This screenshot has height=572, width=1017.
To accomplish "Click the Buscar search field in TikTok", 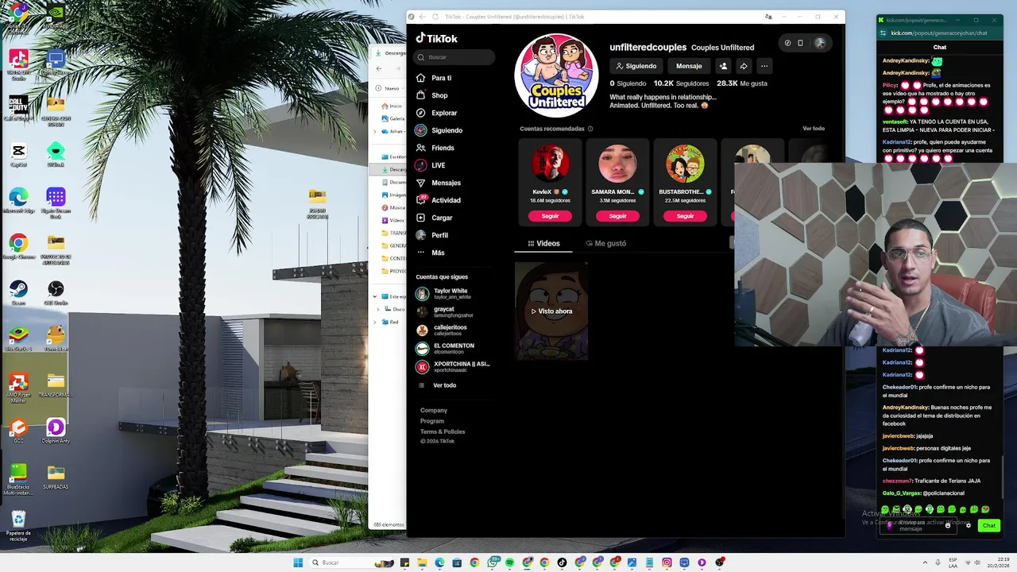I will [x=454, y=57].
